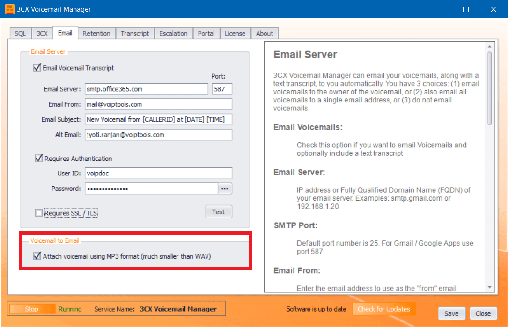Click the Test button
Image resolution: width=508 pixels, height=327 pixels.
click(218, 212)
